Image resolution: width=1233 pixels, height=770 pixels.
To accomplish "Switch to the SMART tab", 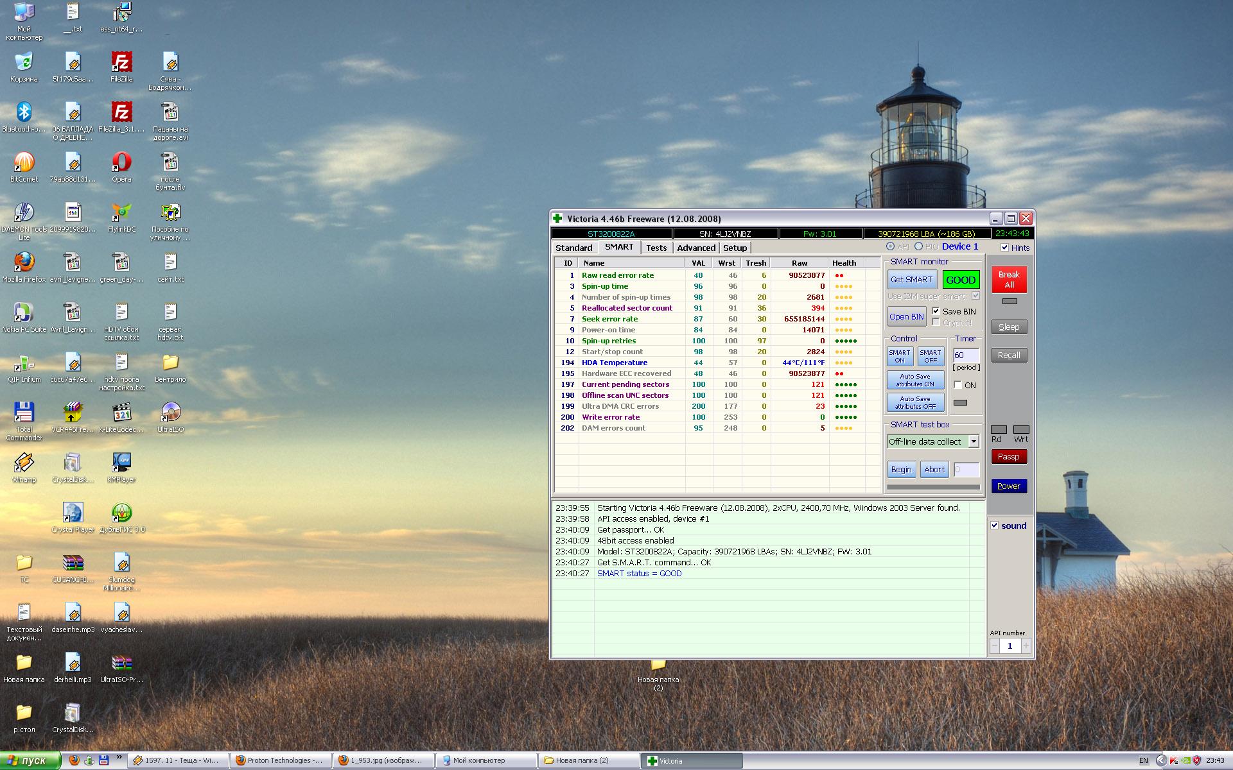I will (619, 247).
